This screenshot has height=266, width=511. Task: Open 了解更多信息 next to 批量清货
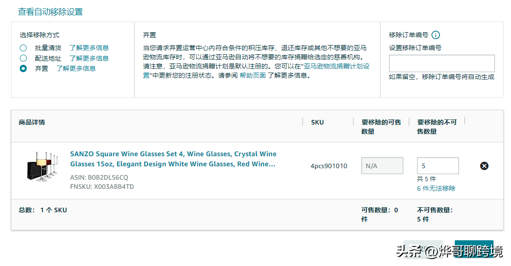pyautogui.click(x=89, y=48)
